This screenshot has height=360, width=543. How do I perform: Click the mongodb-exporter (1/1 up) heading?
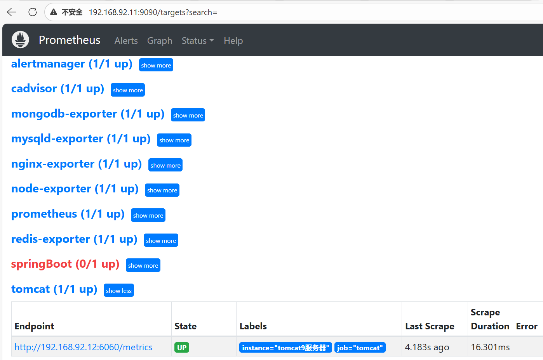click(x=88, y=114)
